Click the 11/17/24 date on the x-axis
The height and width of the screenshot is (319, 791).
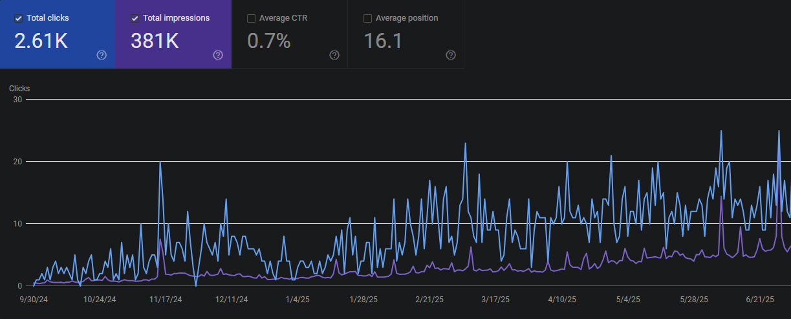pyautogui.click(x=166, y=300)
